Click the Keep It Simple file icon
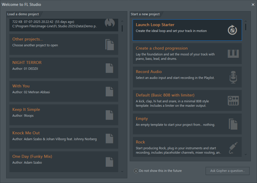 (x=109, y=115)
